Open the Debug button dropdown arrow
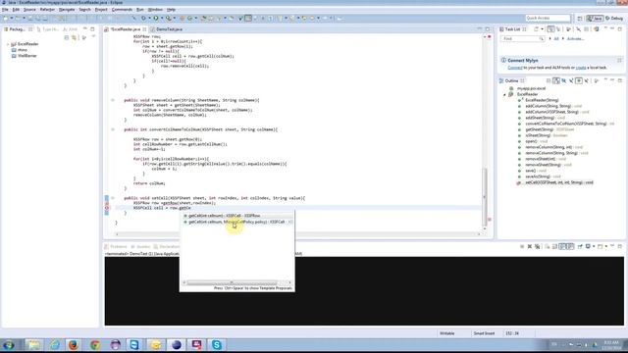The image size is (628, 353). [x=149, y=18]
